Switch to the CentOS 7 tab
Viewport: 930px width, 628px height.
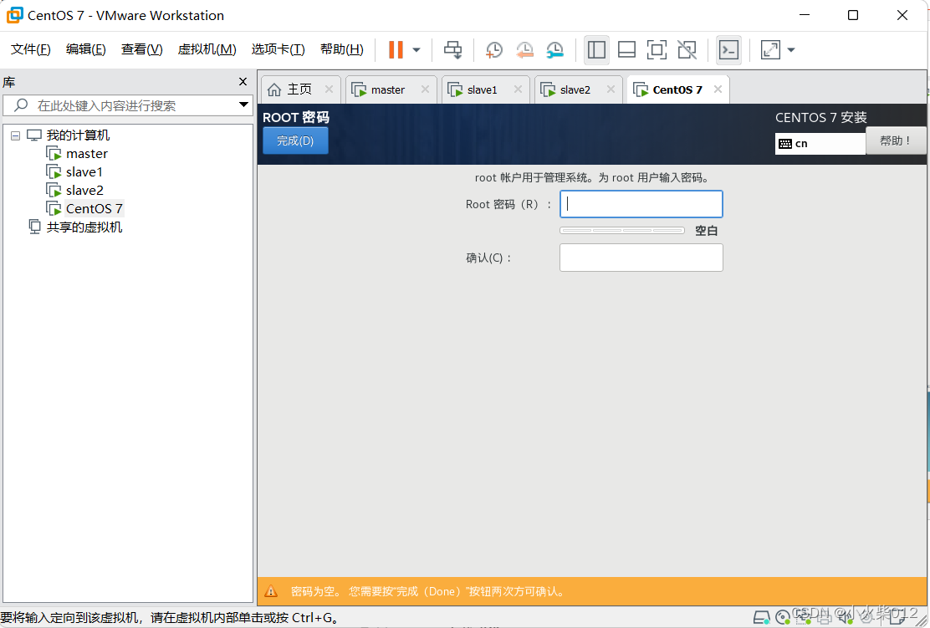pos(677,89)
